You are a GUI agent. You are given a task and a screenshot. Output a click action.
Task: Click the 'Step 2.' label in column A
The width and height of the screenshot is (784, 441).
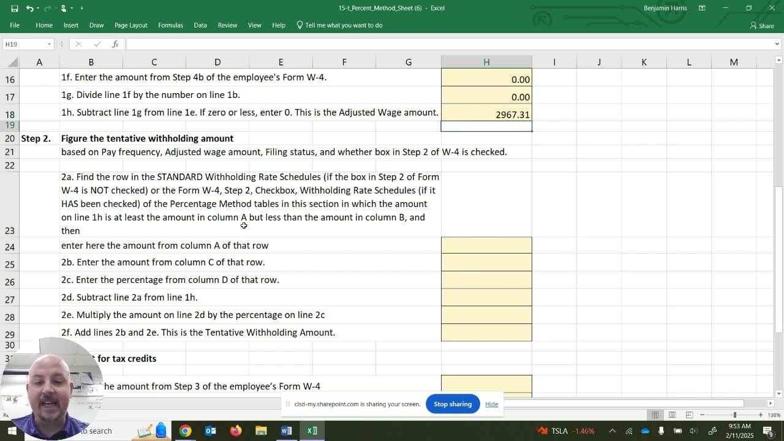pyautogui.click(x=36, y=138)
